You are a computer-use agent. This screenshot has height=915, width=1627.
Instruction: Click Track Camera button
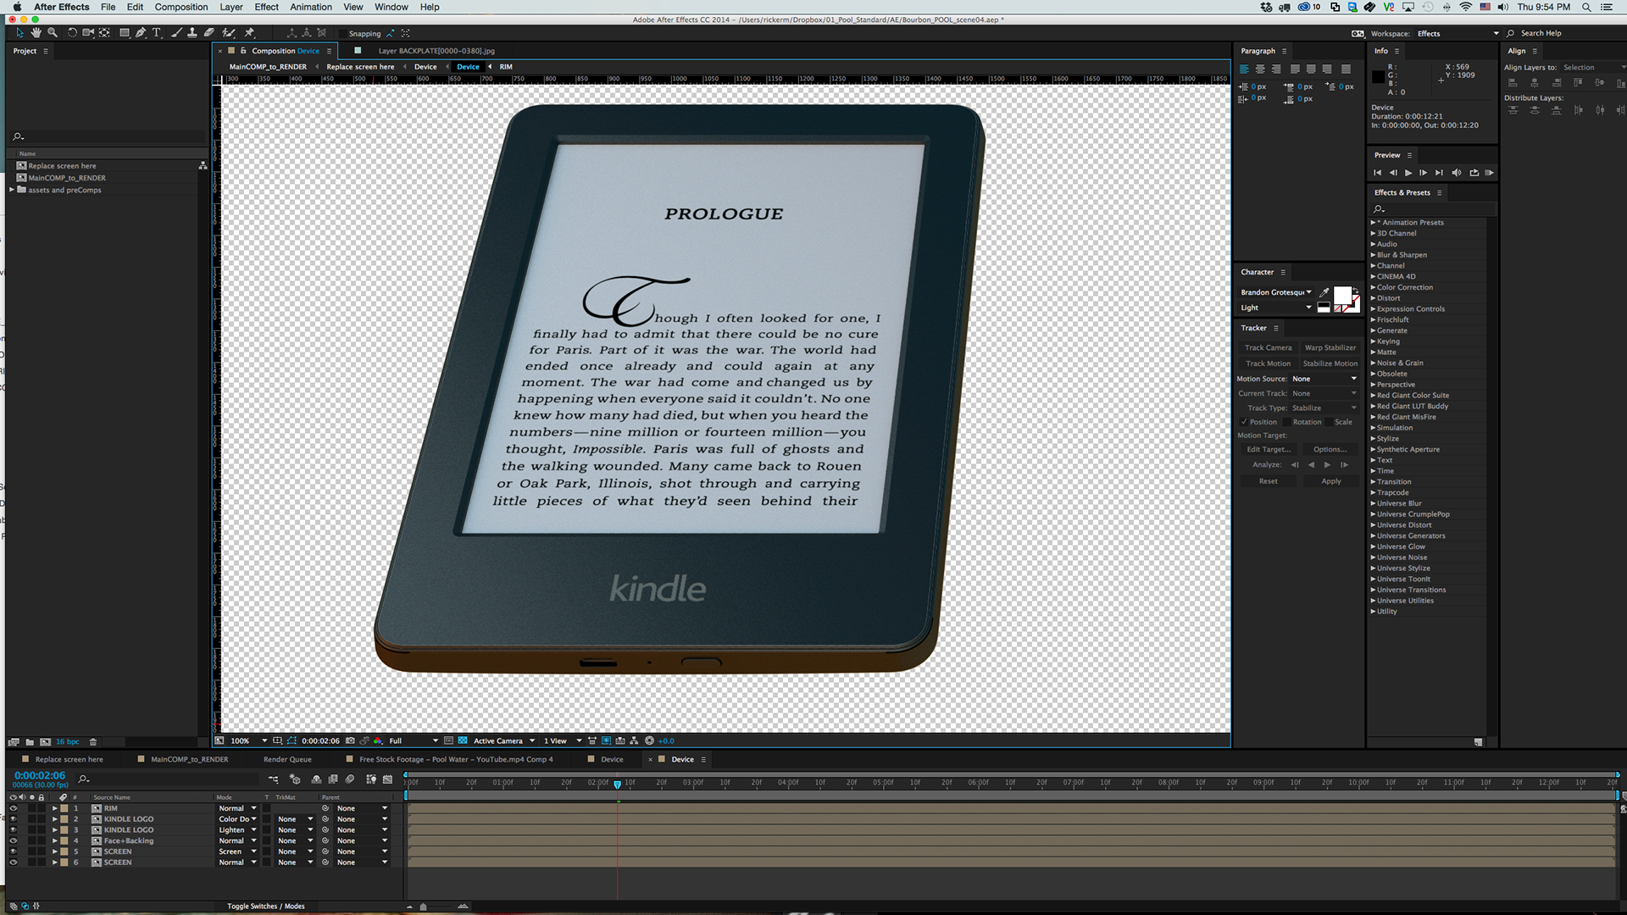[x=1268, y=347]
